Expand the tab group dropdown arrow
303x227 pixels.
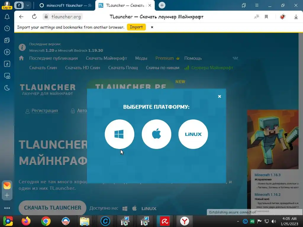tap(28, 5)
